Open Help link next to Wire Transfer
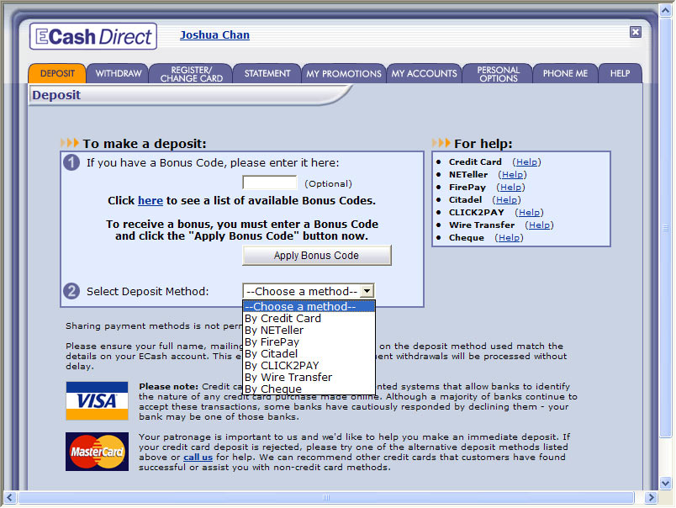The image size is (676, 508). coord(539,225)
